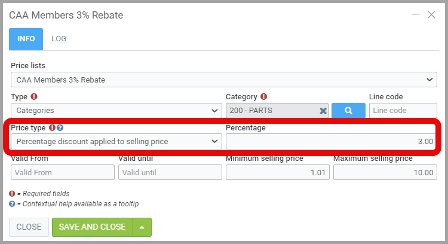Click into the Percentage field
This screenshot has width=448, height=244.
tap(331, 141)
